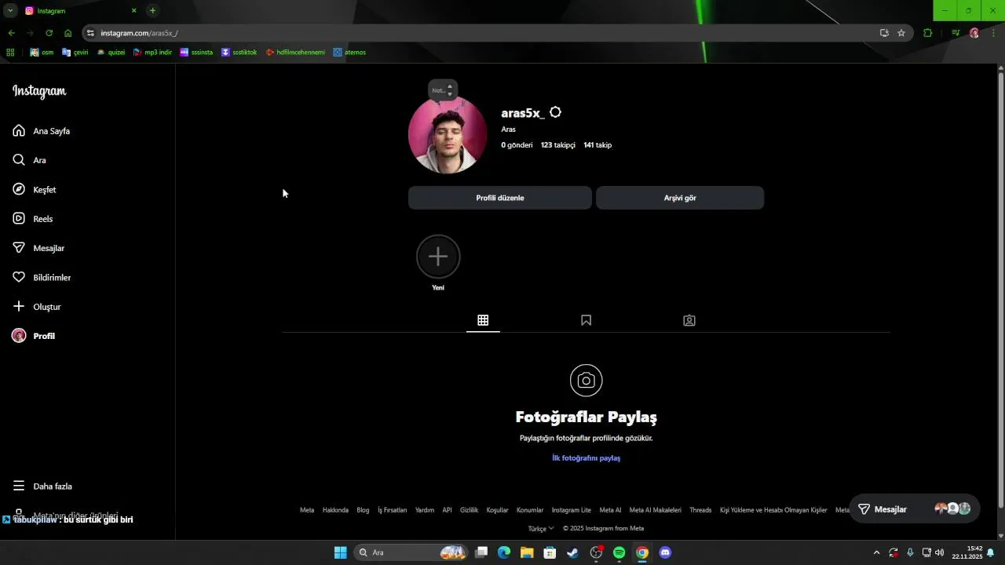Show hidden system tray icons chevron
The height and width of the screenshot is (565, 1005).
876,552
